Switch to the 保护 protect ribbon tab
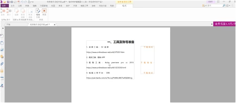 point(68,6)
